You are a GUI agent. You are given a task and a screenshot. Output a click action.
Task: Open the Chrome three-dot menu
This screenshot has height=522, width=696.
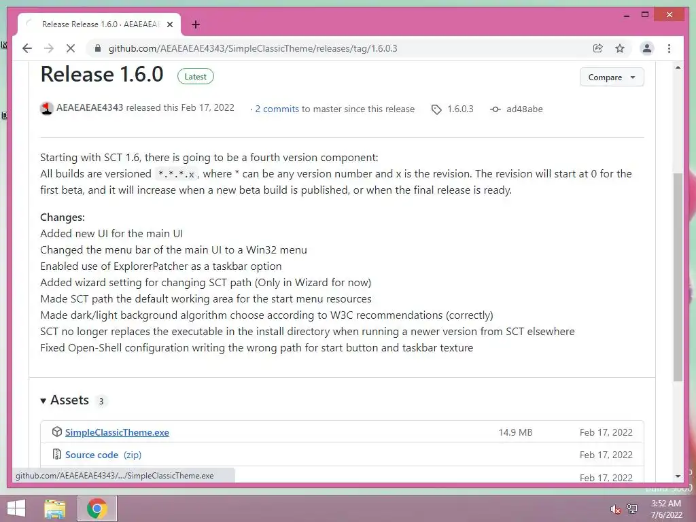[x=669, y=48]
